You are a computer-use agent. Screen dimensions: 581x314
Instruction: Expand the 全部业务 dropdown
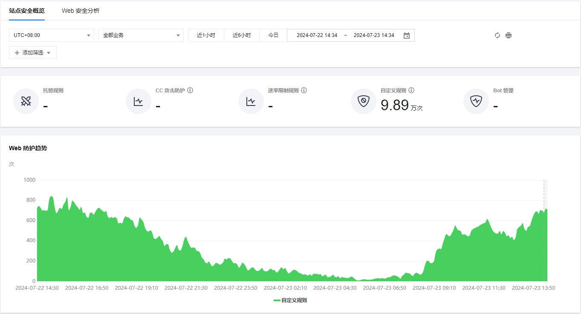(141, 35)
